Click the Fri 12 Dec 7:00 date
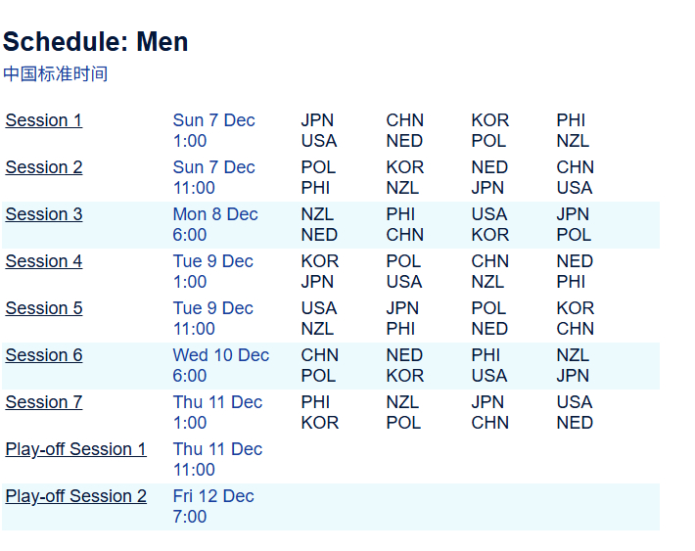This screenshot has width=695, height=551. (x=212, y=506)
